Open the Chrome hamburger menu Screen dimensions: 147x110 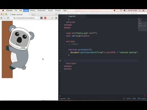pyautogui.click(x=56, y=18)
